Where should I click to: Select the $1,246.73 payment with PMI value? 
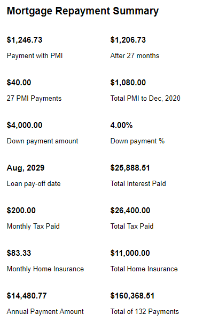click(25, 40)
